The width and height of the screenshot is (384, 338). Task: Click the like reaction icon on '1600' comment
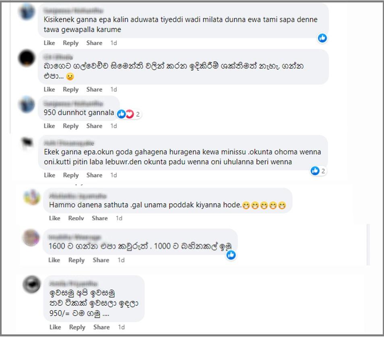(231, 255)
